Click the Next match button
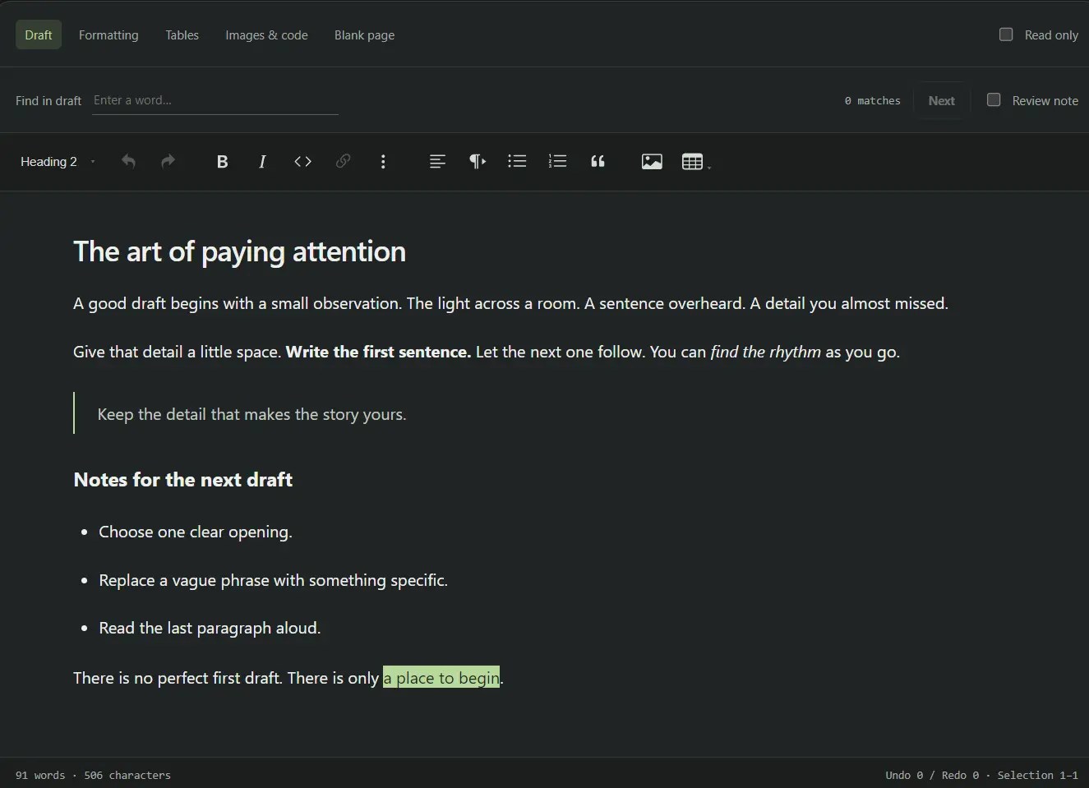The width and height of the screenshot is (1089, 788). tap(942, 100)
